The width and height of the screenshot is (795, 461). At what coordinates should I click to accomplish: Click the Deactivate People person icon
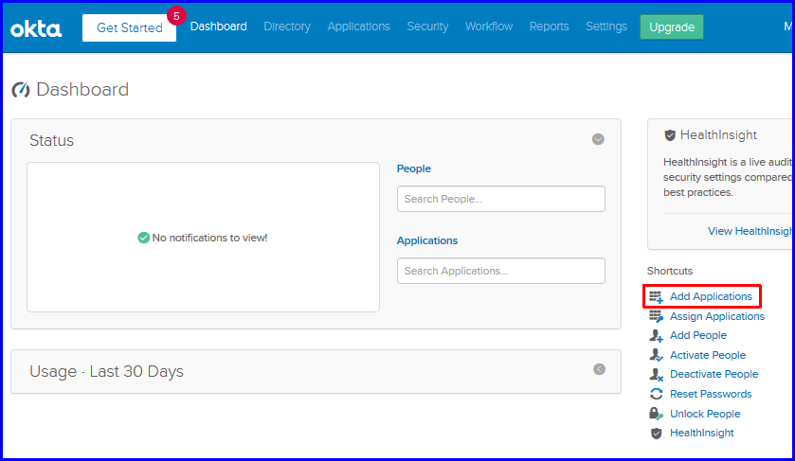pyautogui.click(x=656, y=374)
